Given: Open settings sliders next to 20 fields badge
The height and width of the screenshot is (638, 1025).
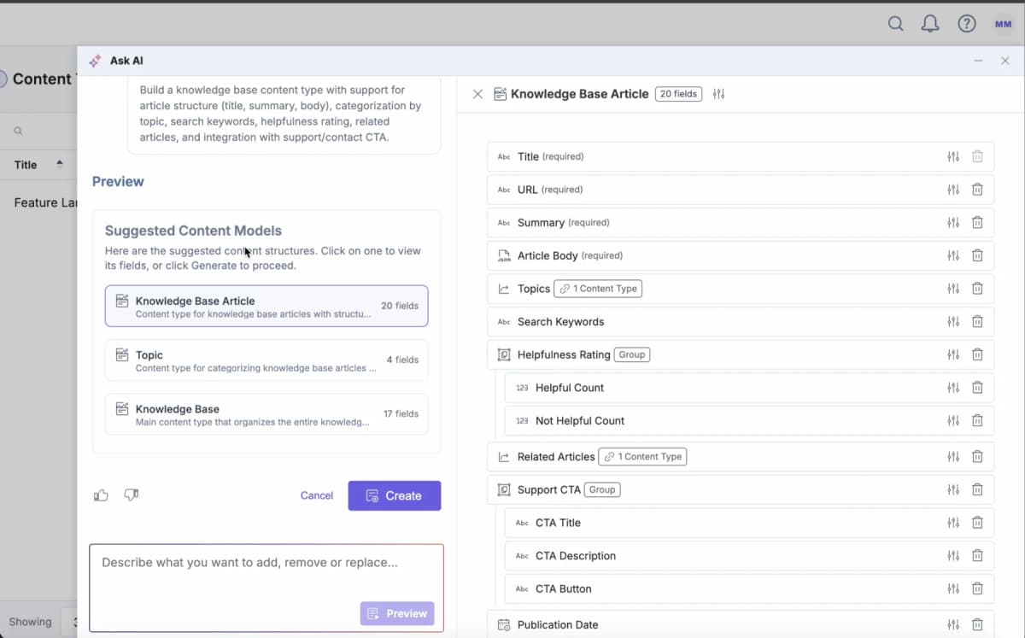Looking at the screenshot, I should click(x=718, y=94).
